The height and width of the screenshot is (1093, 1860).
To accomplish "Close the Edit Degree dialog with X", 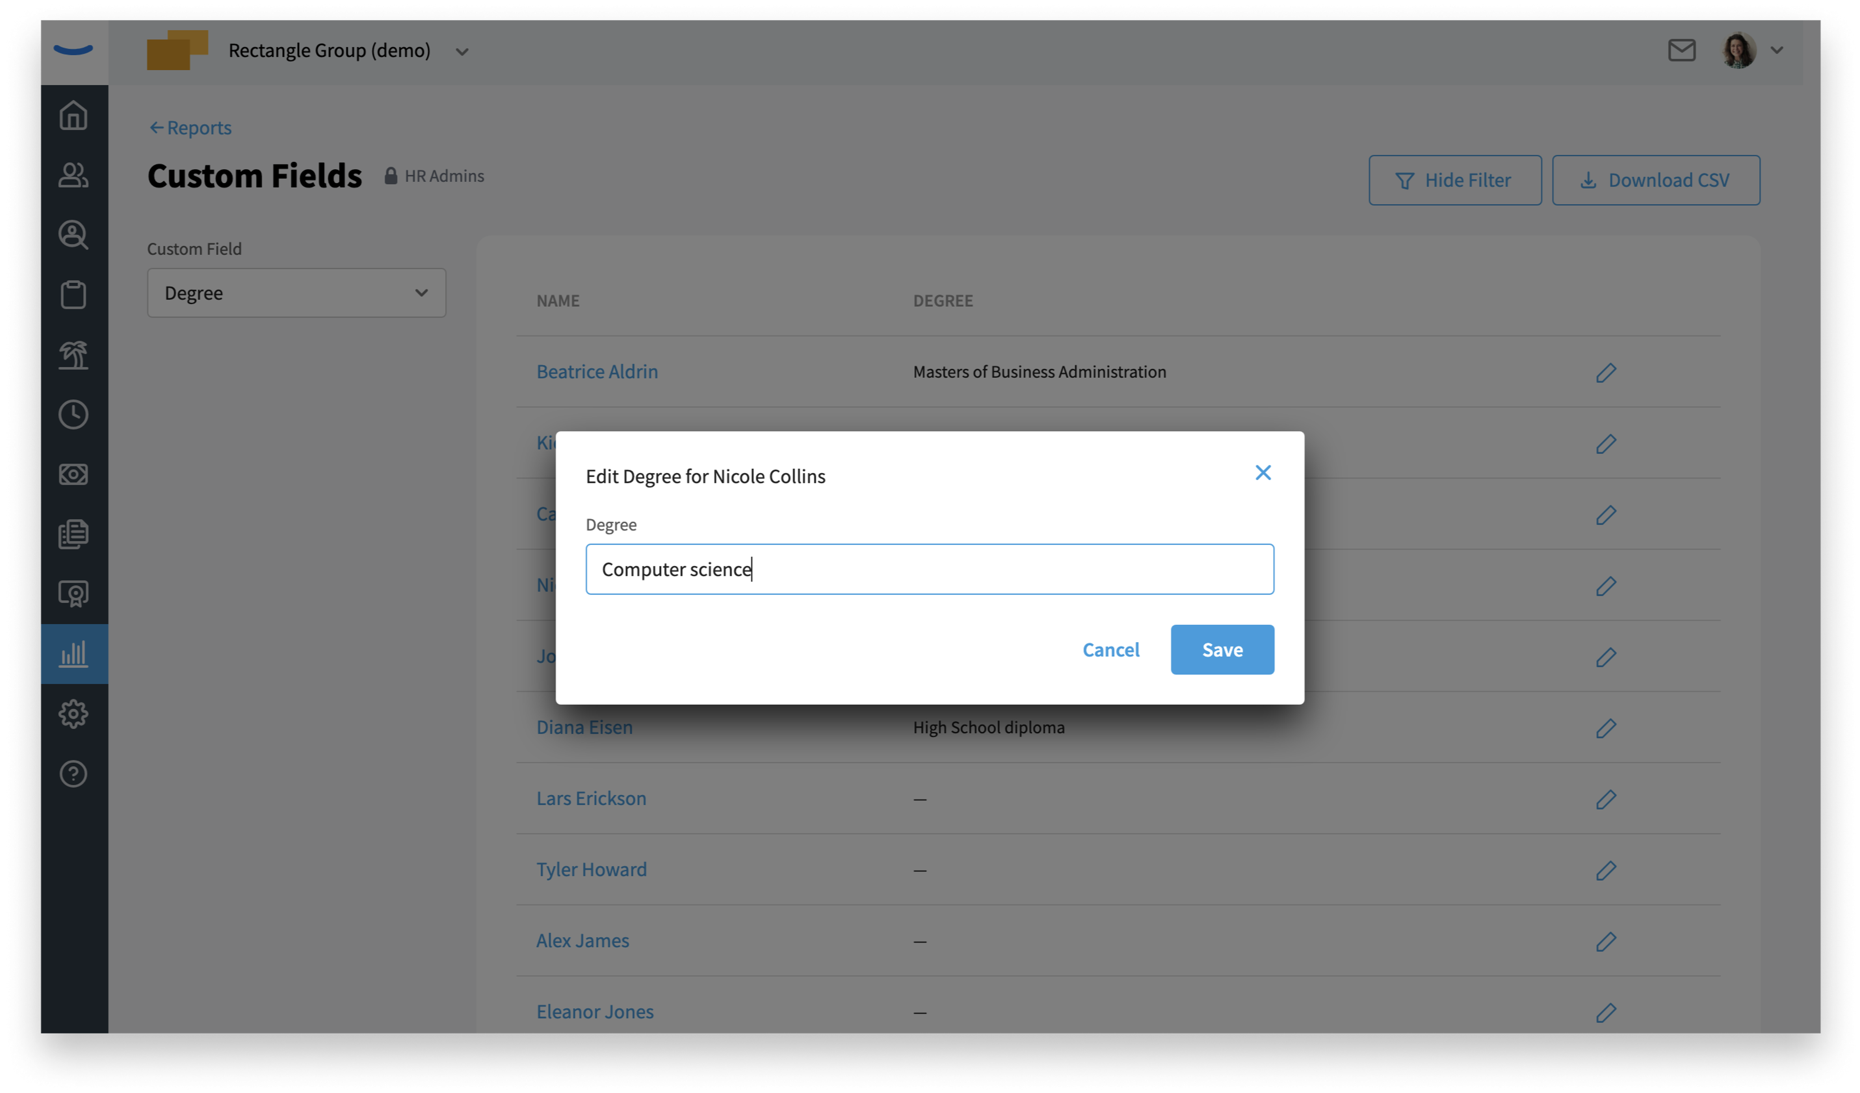I will (1263, 472).
